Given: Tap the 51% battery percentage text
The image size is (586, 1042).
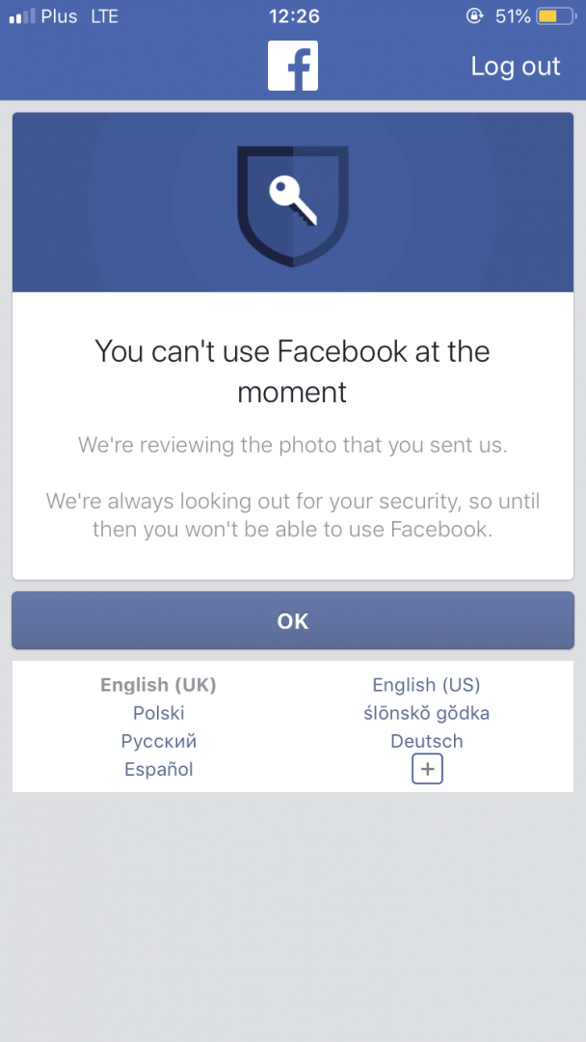Looking at the screenshot, I should tap(513, 16).
